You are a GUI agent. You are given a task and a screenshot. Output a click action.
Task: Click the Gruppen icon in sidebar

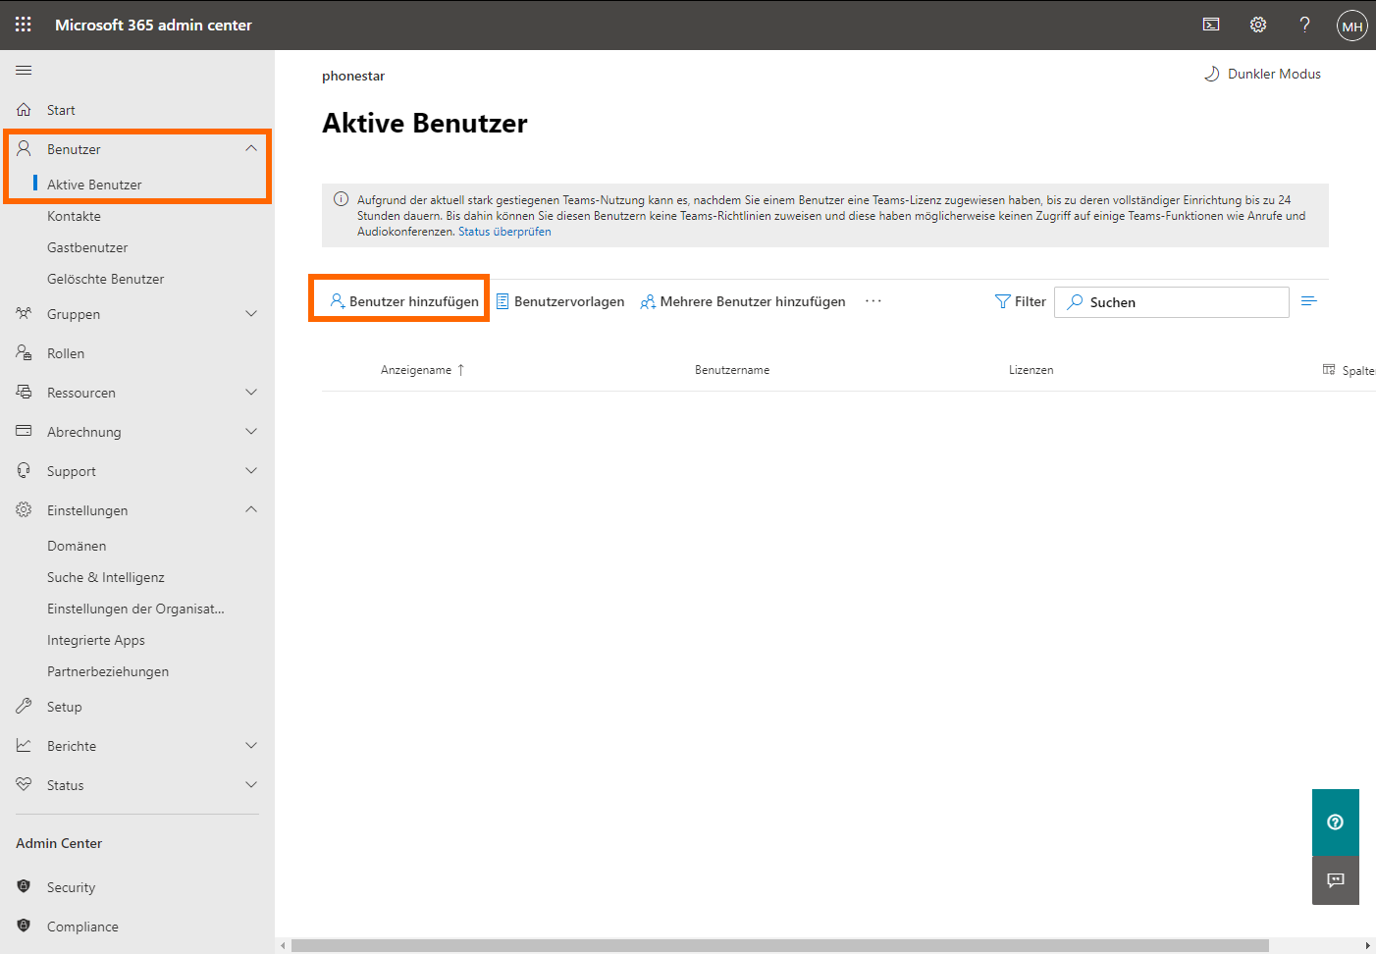24,314
